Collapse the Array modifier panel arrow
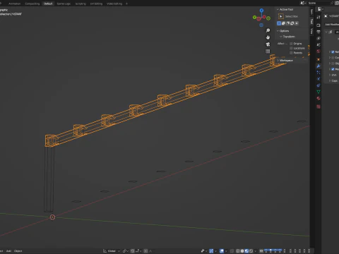Screen dimensions: 339x254 point(326,32)
